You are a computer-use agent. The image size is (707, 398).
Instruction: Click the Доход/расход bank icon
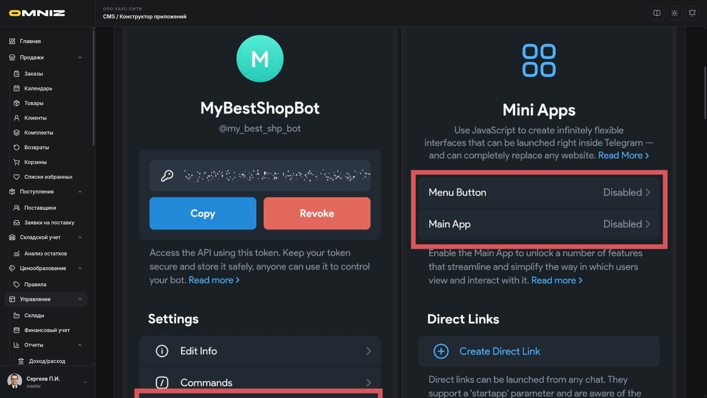tap(21, 361)
